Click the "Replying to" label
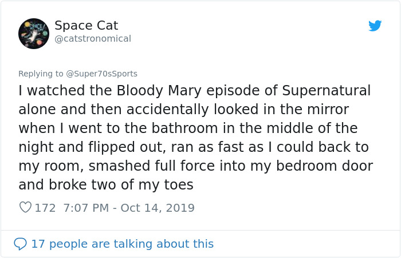401x258 pixels. pyautogui.click(x=41, y=74)
